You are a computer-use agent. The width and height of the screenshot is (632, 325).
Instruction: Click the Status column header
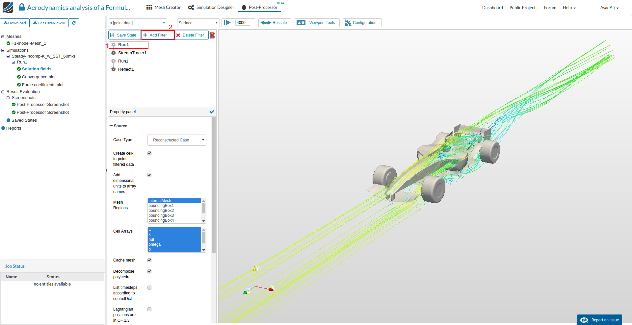(53, 277)
